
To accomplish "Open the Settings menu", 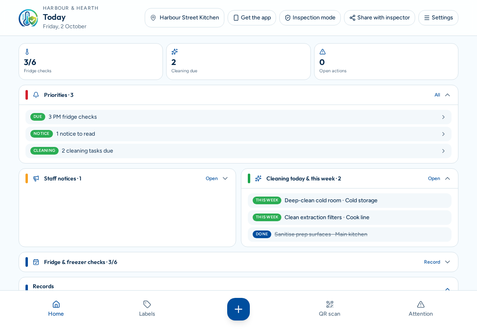I will tap(438, 18).
